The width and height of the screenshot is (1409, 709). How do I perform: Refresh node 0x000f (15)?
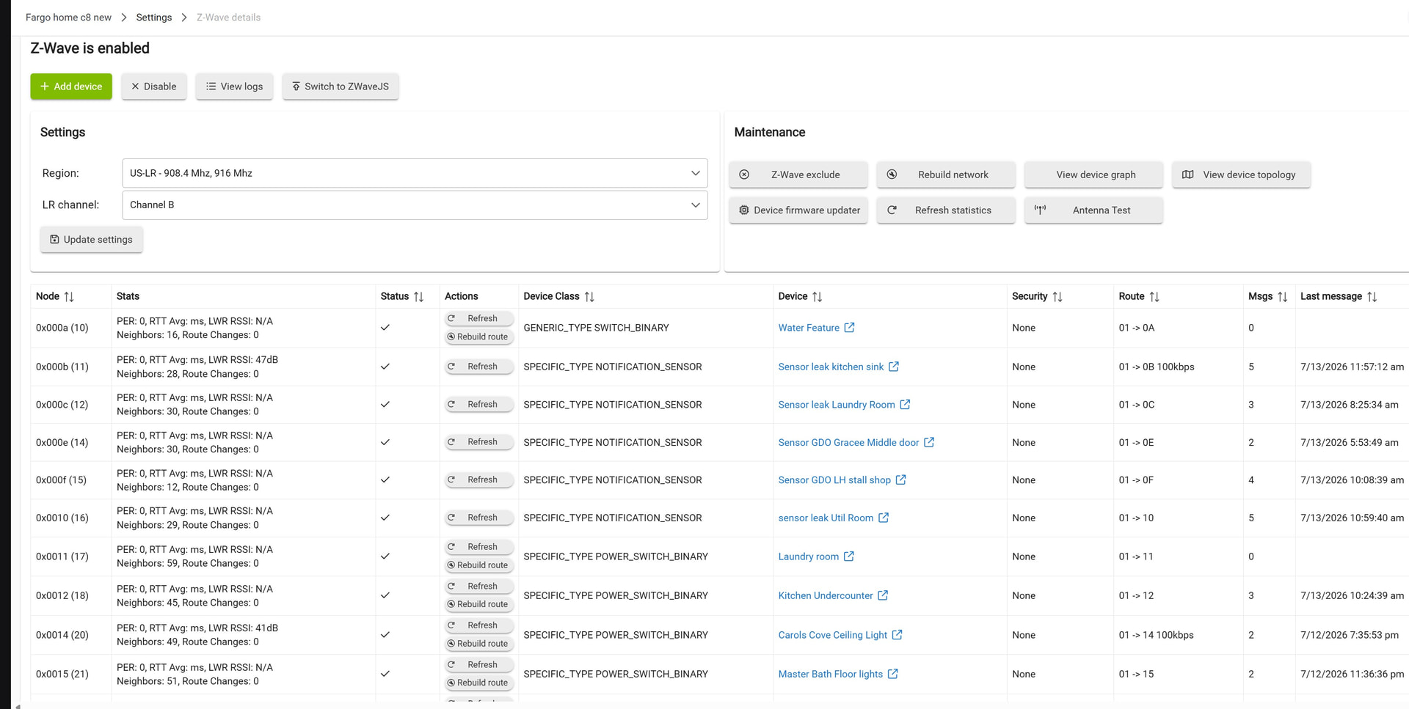pos(479,480)
